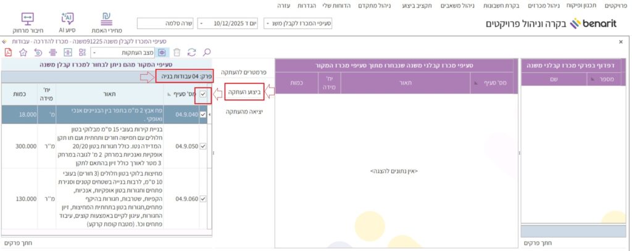Open חיבור מרחוק remote connection
This screenshot has height=251, width=632.
[27, 22]
